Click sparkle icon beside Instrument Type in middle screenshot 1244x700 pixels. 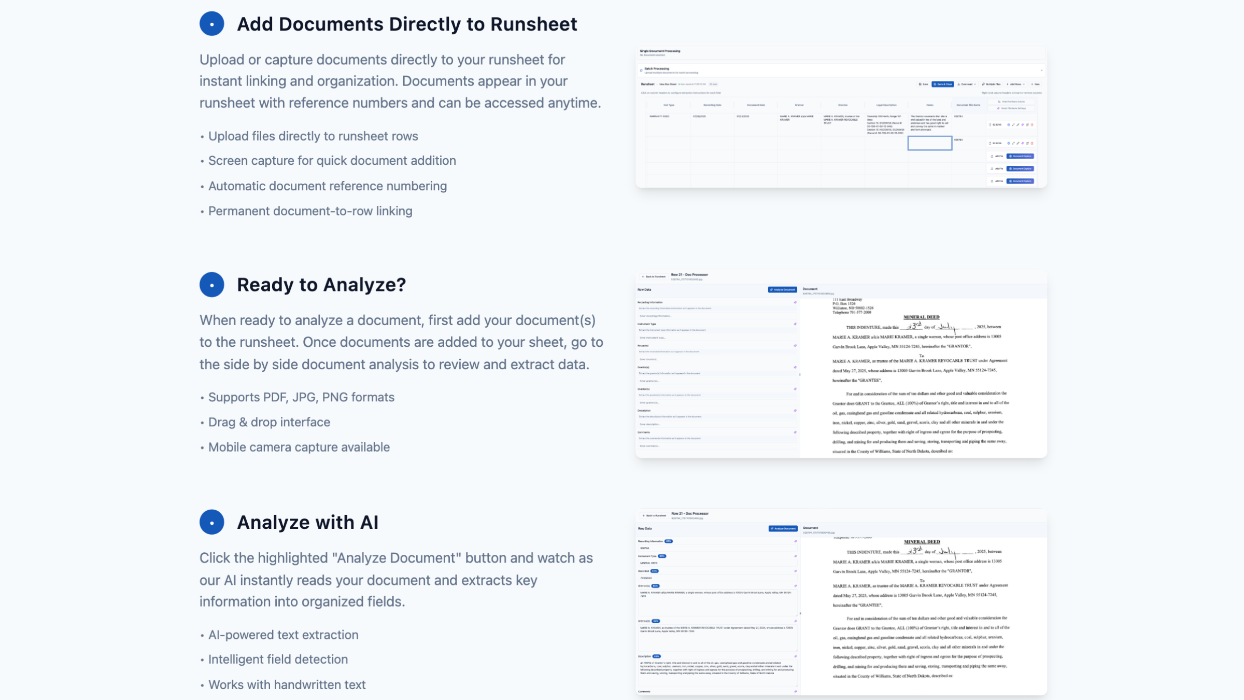795,324
